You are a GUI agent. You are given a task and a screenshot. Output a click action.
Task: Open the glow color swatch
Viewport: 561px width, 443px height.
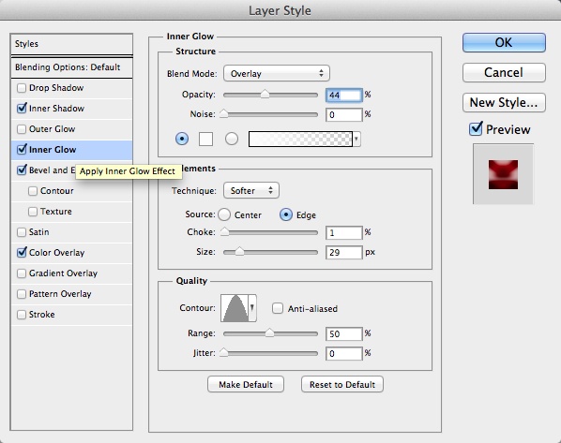pos(205,139)
